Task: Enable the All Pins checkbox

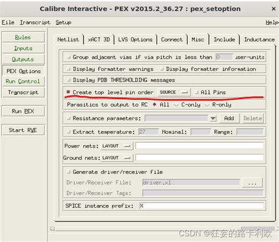Action: (x=197, y=92)
